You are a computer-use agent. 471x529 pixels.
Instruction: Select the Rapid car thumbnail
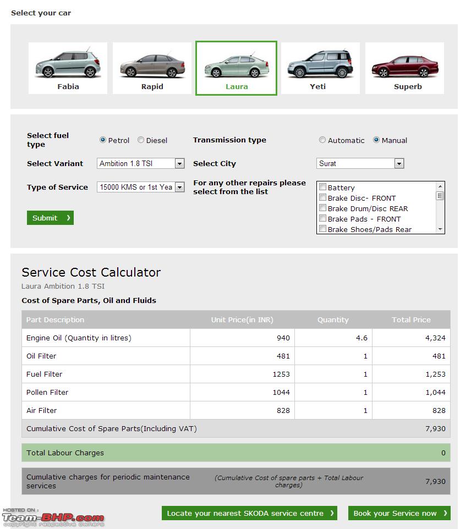[x=152, y=68]
